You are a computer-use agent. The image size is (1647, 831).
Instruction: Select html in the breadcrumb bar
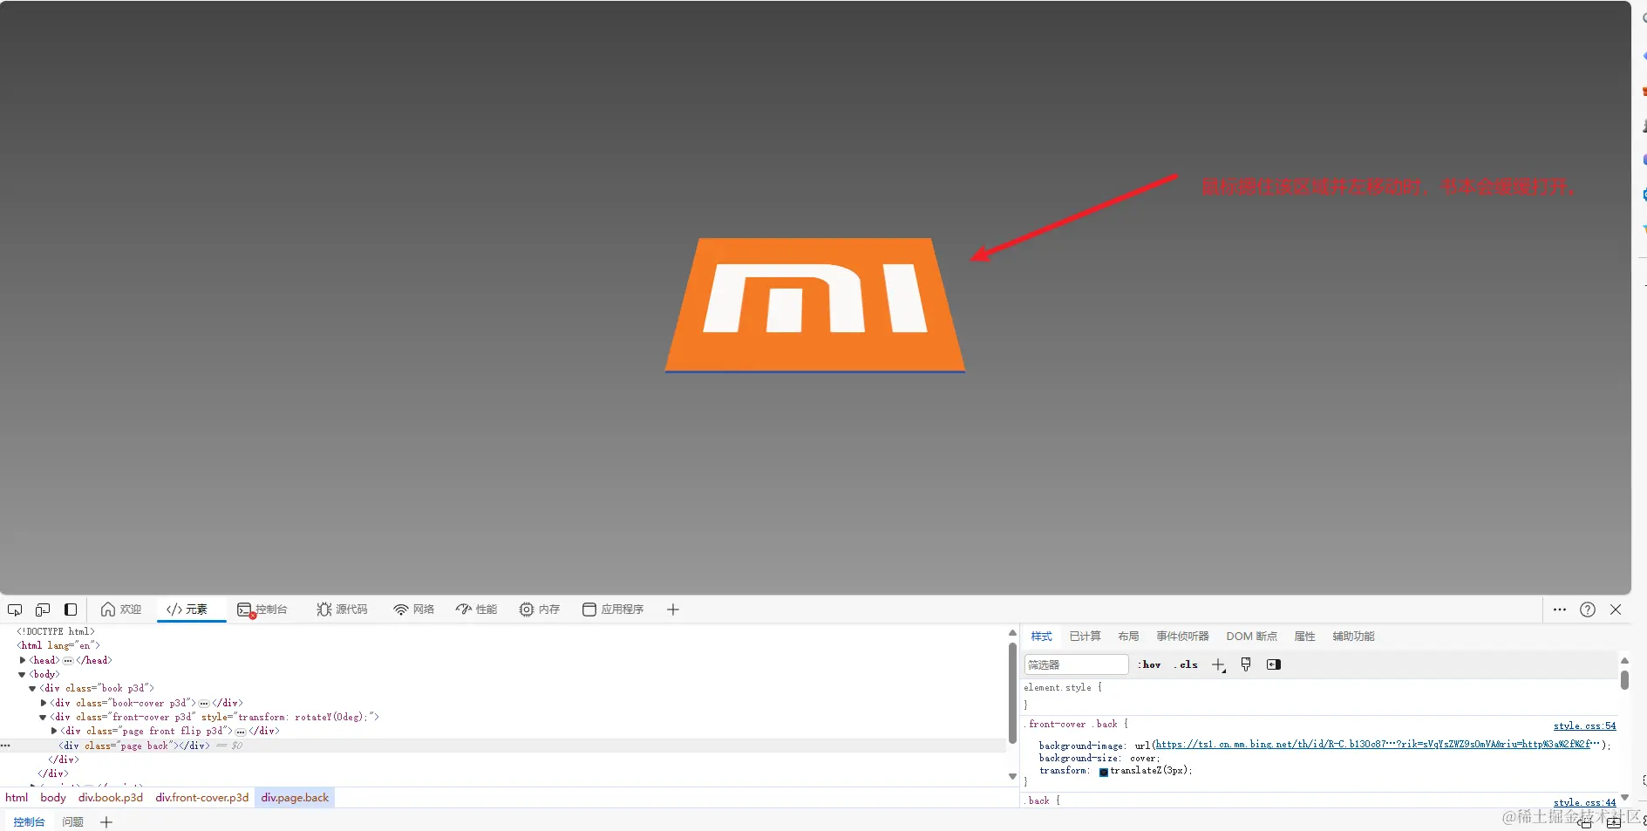coord(17,798)
